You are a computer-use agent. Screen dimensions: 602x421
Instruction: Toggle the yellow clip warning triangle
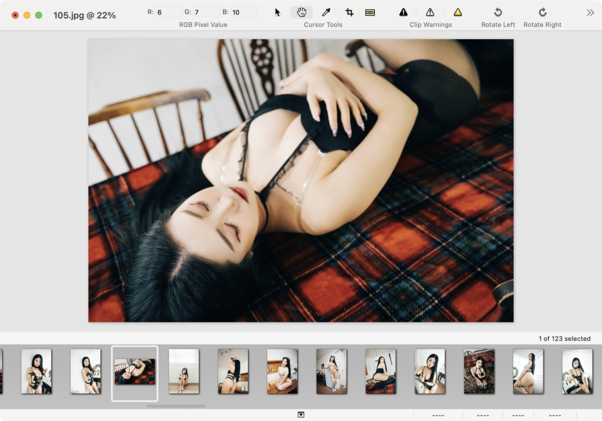[458, 12]
